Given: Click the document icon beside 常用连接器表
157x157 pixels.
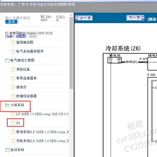Looking at the screenshot, I should point(13,78).
